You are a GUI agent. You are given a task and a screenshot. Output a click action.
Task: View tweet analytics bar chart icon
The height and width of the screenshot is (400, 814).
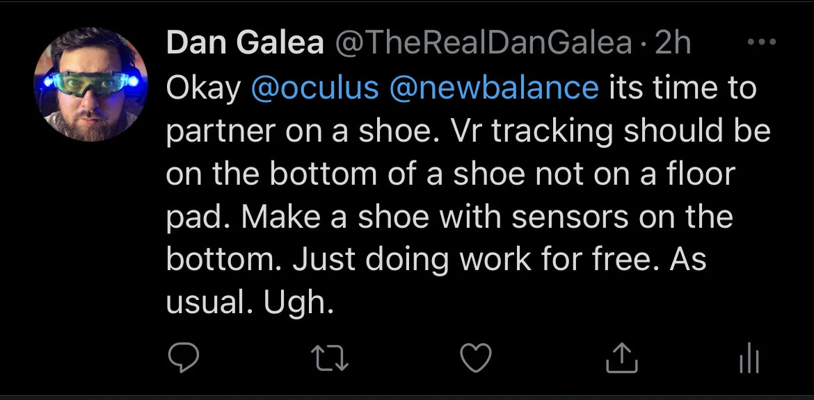point(749,358)
